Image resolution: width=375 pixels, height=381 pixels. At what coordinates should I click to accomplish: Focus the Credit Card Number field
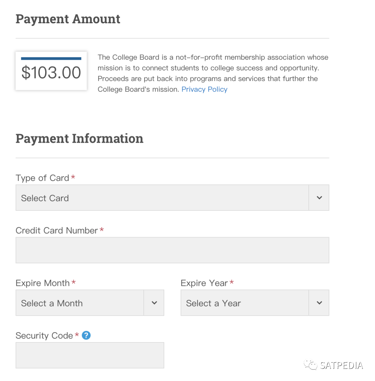[x=172, y=250]
